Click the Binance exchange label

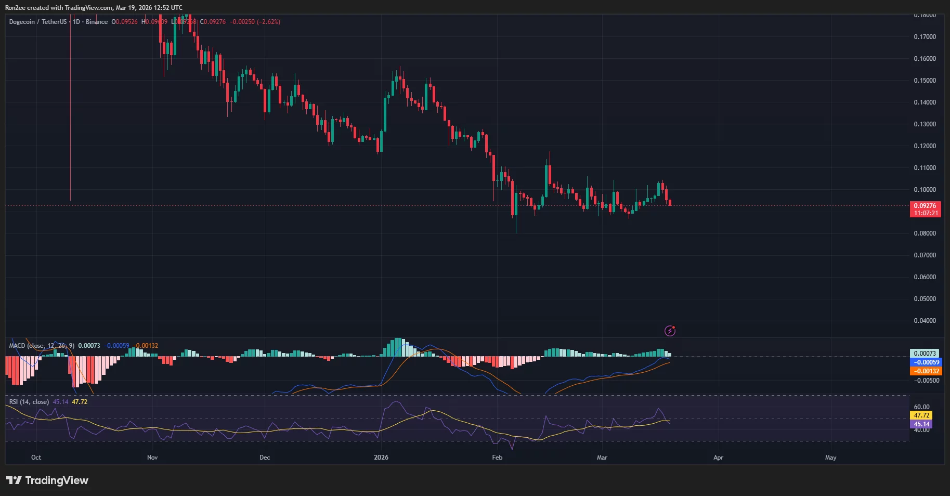96,21
